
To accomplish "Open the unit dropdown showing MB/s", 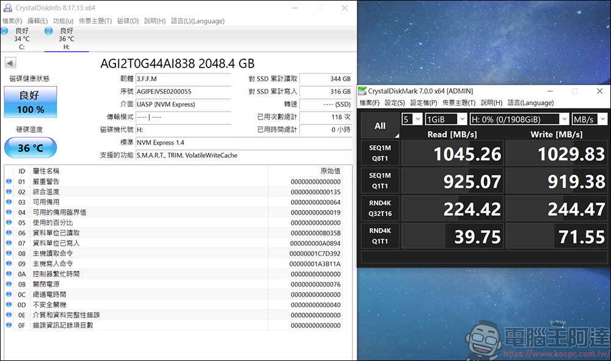I will 589,119.
